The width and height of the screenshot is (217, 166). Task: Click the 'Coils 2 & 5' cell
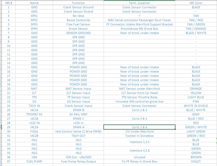coord(139,110)
